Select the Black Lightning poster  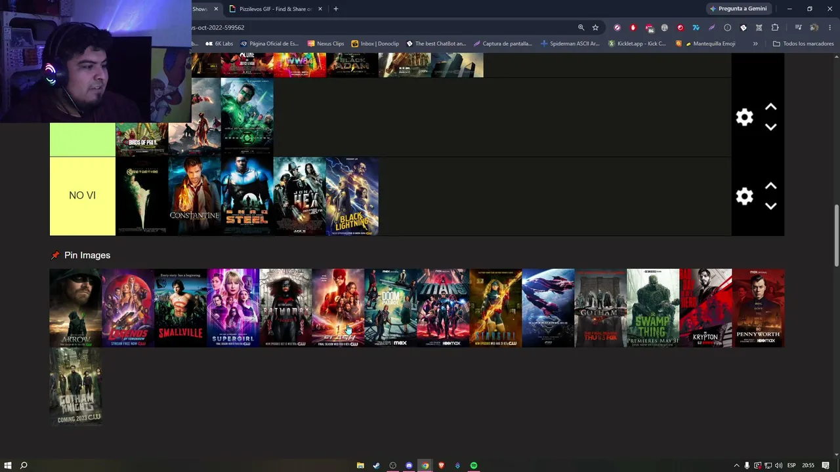[x=352, y=196]
